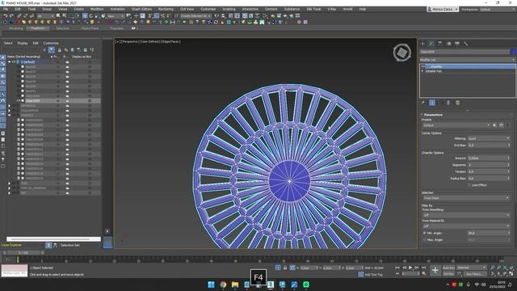This screenshot has height=291, width=517.
Task: Open the Hierarchy command panel tab
Action: tap(440, 44)
